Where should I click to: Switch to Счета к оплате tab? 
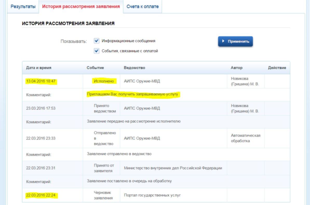(142, 6)
